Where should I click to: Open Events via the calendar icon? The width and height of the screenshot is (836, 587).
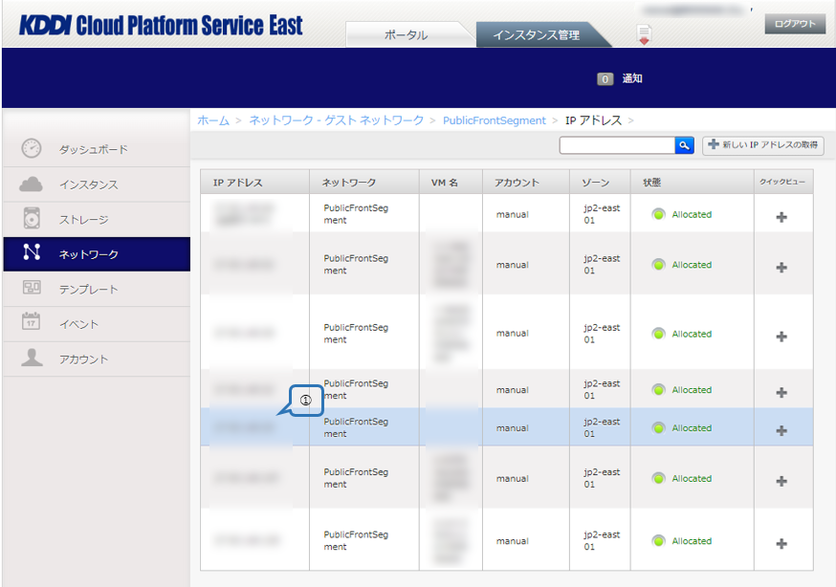click(x=31, y=321)
